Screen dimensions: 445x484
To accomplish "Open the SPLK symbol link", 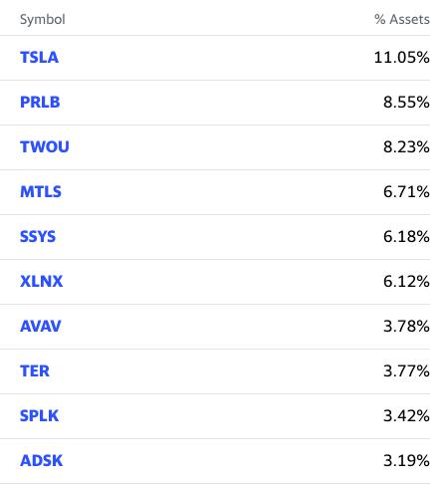I will click(x=39, y=416).
